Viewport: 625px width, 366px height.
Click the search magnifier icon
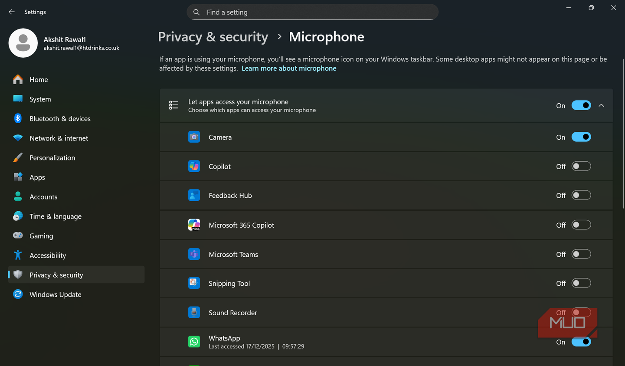point(196,12)
